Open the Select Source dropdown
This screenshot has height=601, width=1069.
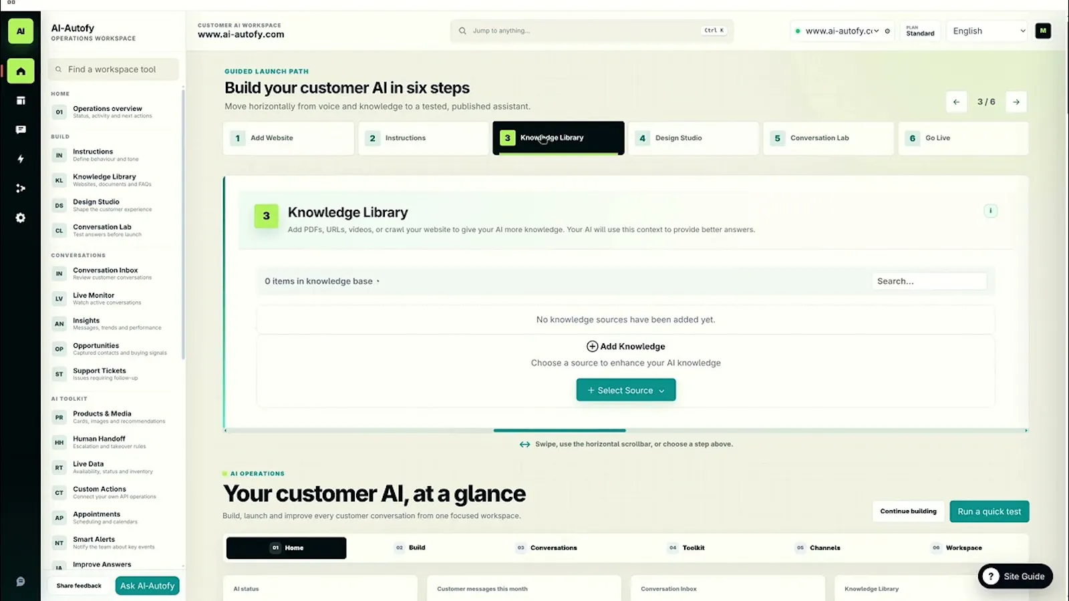(x=626, y=390)
